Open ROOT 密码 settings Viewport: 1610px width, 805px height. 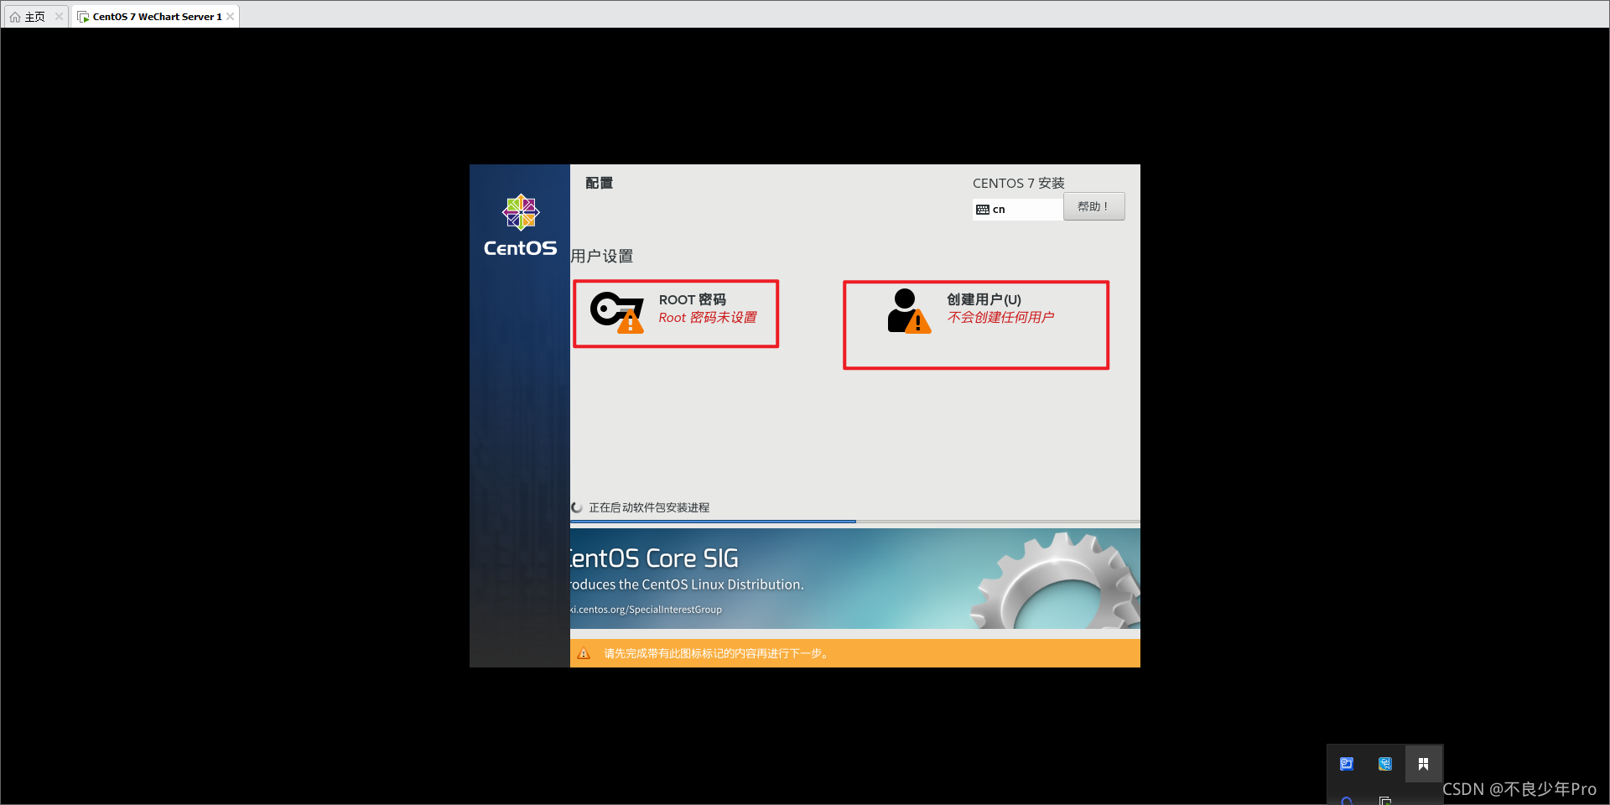click(x=676, y=314)
